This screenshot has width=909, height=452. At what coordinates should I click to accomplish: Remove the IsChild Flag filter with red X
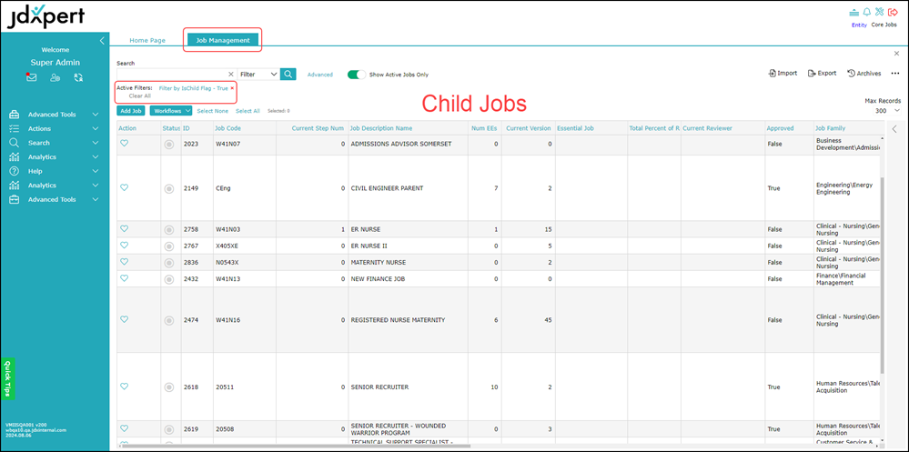click(232, 88)
